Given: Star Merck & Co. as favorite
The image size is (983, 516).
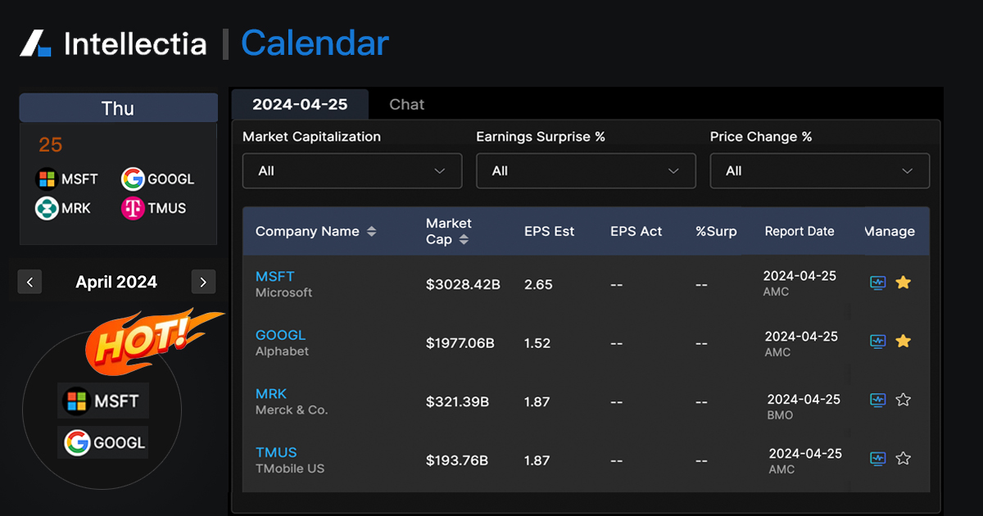Looking at the screenshot, I should pyautogui.click(x=903, y=400).
